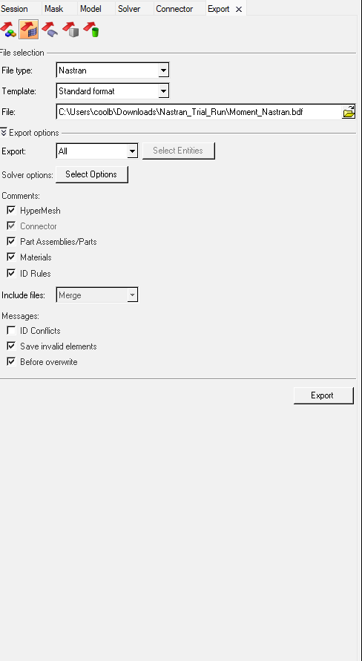The height and width of the screenshot is (661, 362).
Task: Switch to the Connector tab
Action: coord(174,9)
